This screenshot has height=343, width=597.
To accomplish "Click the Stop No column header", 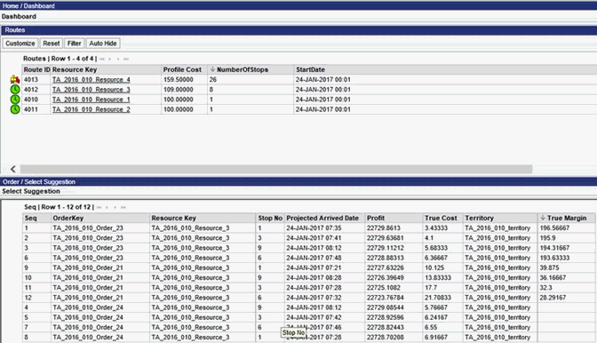I will pos(270,218).
